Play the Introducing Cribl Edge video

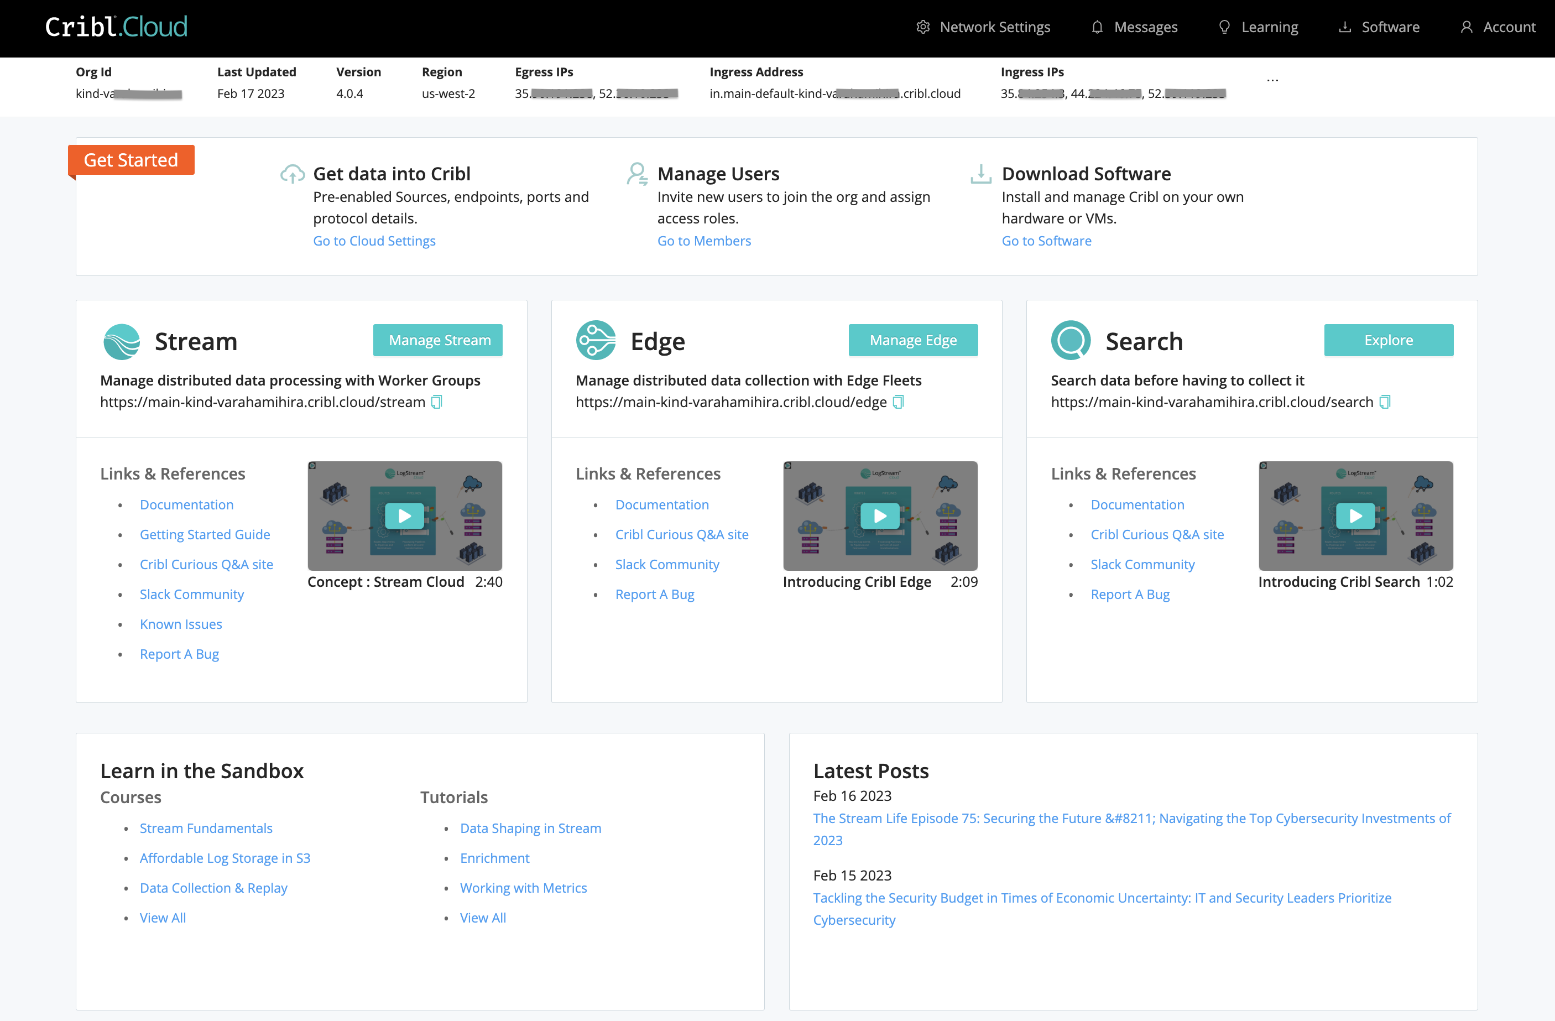pyautogui.click(x=879, y=515)
